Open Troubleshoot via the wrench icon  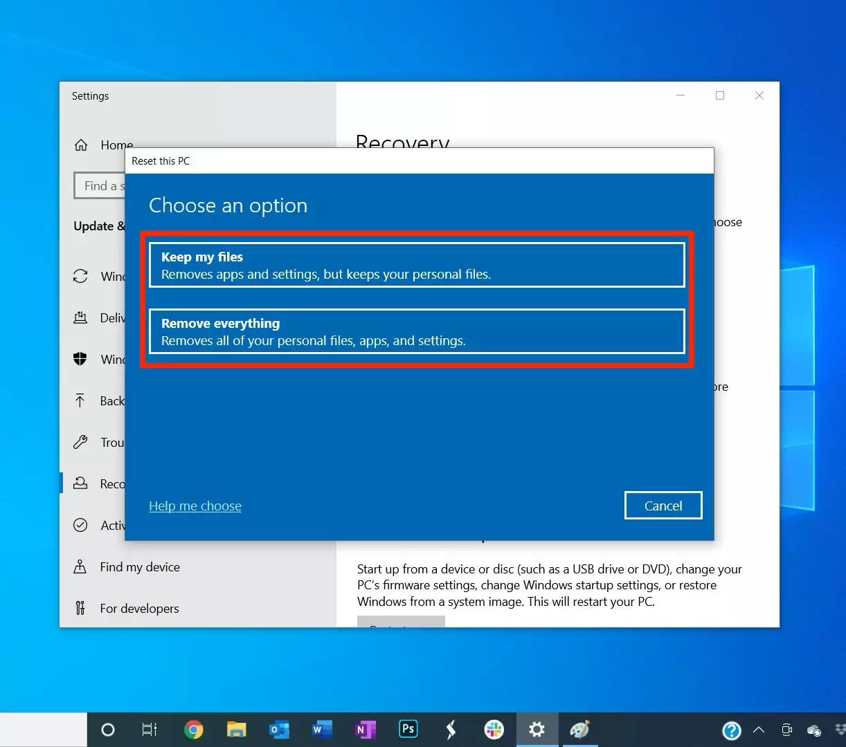point(80,443)
